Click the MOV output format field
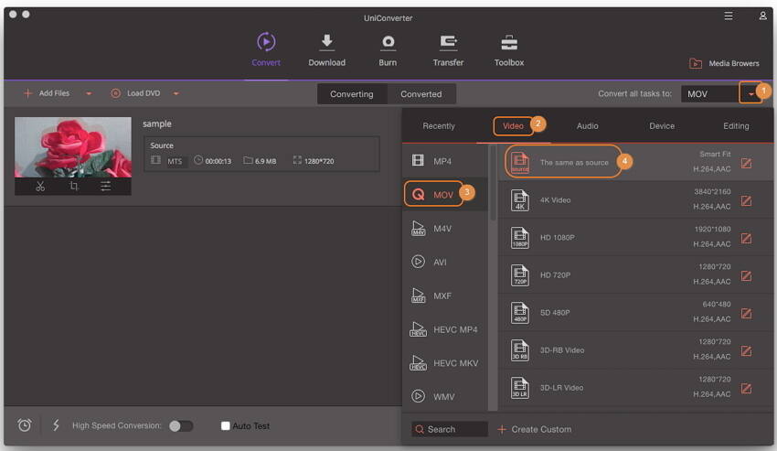 pyautogui.click(x=710, y=94)
